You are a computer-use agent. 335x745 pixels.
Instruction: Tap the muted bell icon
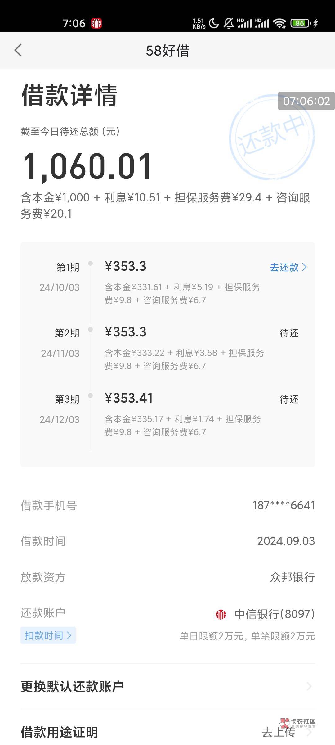(x=229, y=23)
